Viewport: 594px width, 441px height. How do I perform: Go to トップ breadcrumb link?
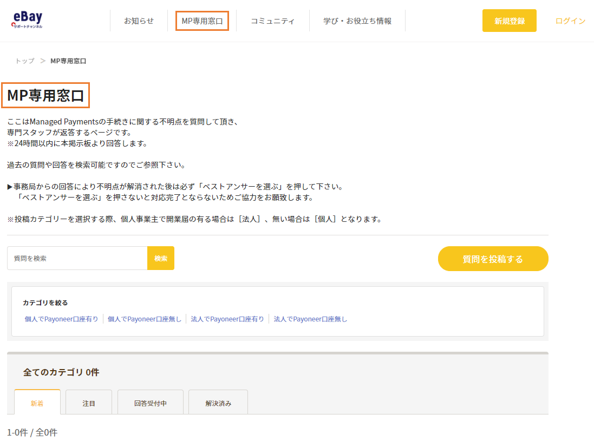click(25, 61)
